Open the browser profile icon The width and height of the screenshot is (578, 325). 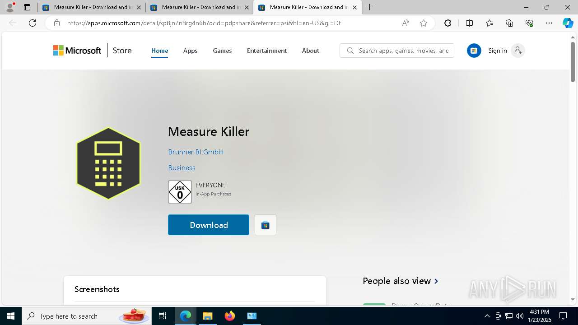10,7
